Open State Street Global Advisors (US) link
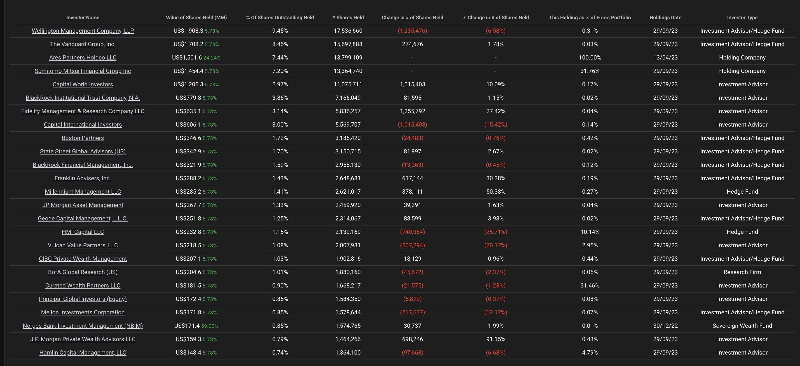 (x=83, y=151)
